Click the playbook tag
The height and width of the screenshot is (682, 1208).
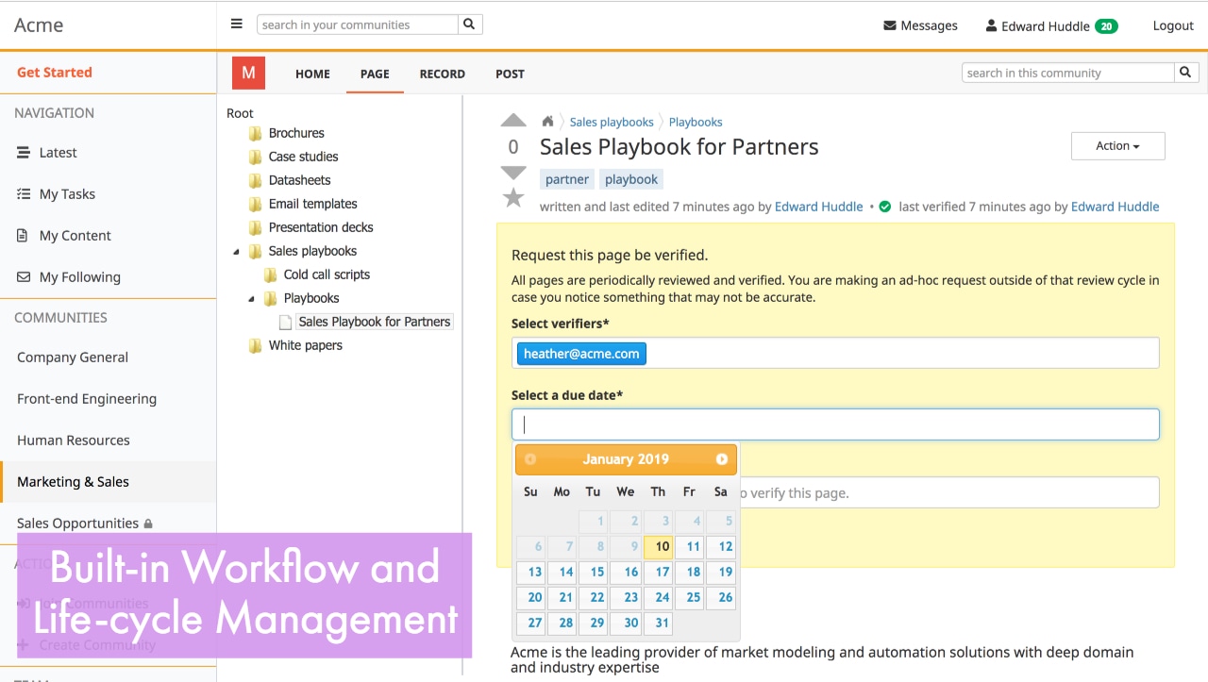(x=631, y=179)
